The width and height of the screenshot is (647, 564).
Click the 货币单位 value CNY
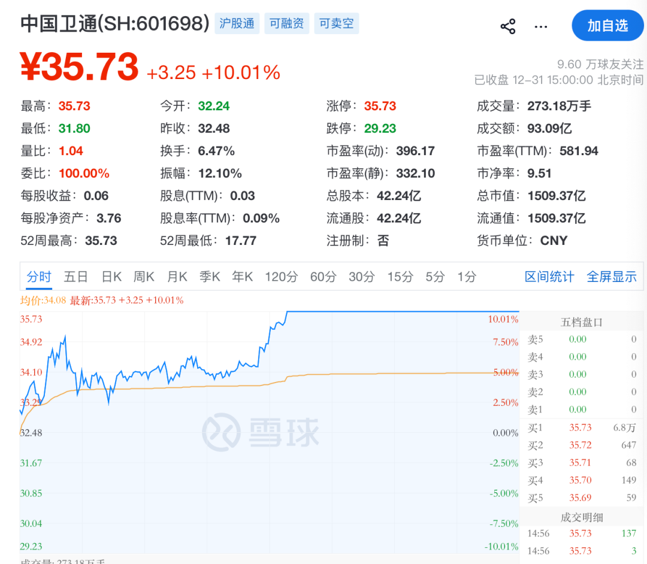pyautogui.click(x=554, y=240)
